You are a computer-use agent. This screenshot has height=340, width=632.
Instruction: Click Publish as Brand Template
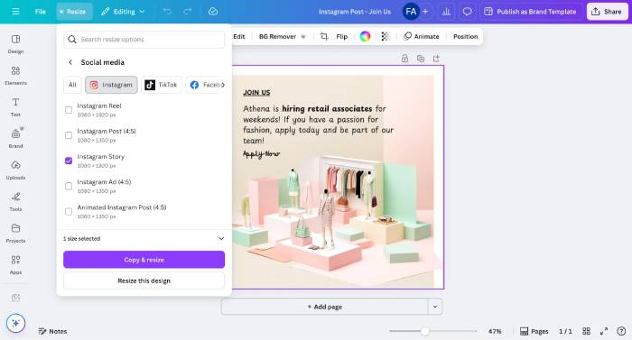[x=531, y=12]
